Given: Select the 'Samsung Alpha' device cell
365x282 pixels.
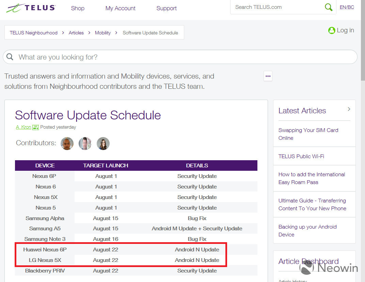Looking at the screenshot, I should tap(45, 218).
